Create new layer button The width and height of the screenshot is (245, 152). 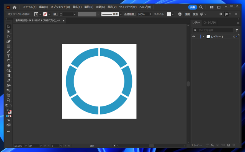coord(229,145)
